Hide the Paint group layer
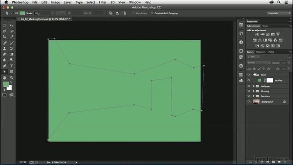293x165 pixels. point(249,75)
